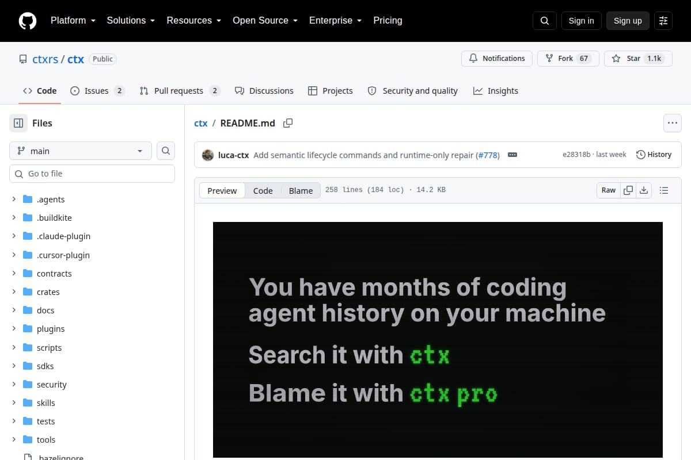
Task: Go to the Discussions tab
Action: point(264,91)
